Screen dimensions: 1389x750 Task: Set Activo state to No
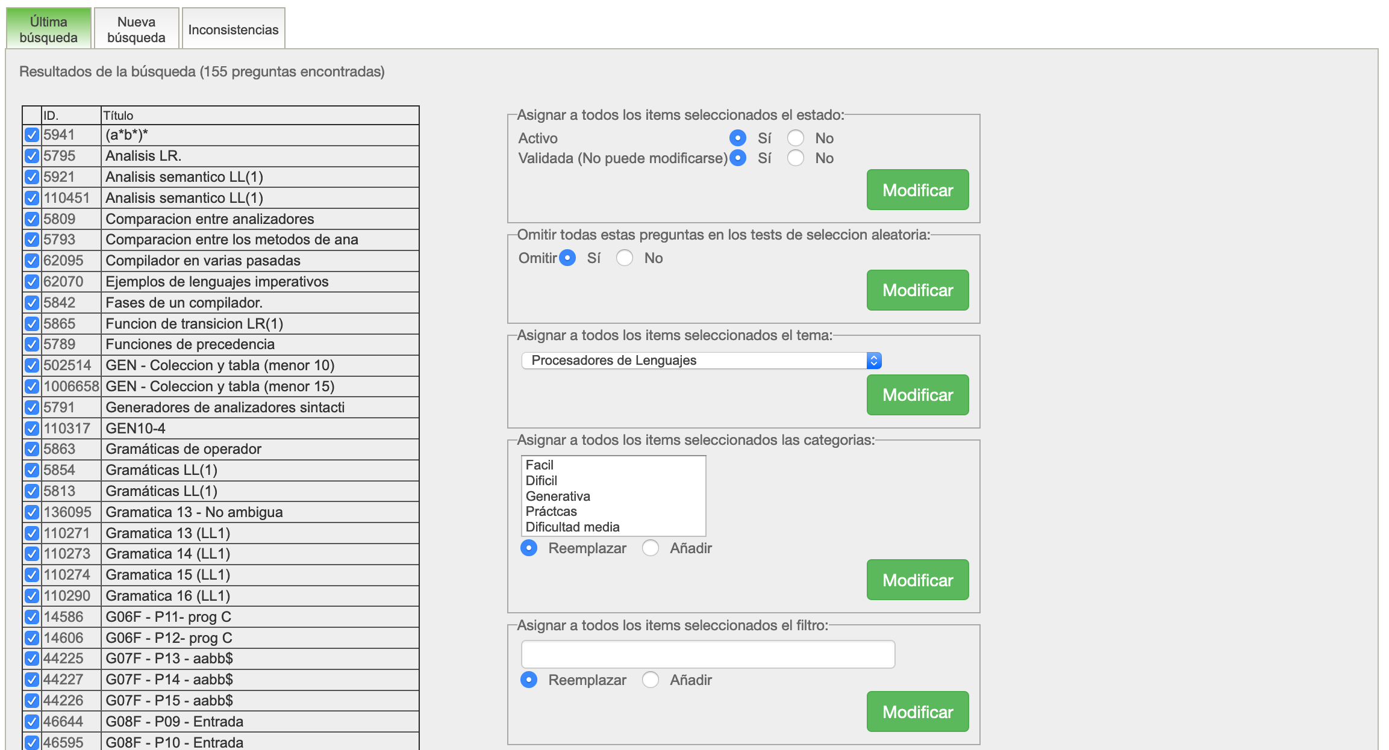tap(795, 138)
